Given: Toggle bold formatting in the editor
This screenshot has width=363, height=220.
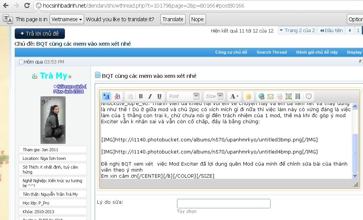Looking at the screenshot, I should 141,96.
